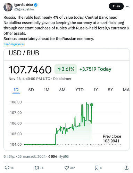The image size is (133, 173).
Task: Select the 1D chart range tab
Action: click(x=16, y=90)
